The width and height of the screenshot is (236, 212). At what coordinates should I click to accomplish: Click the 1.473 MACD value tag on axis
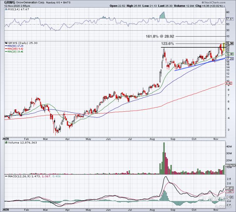229,188
